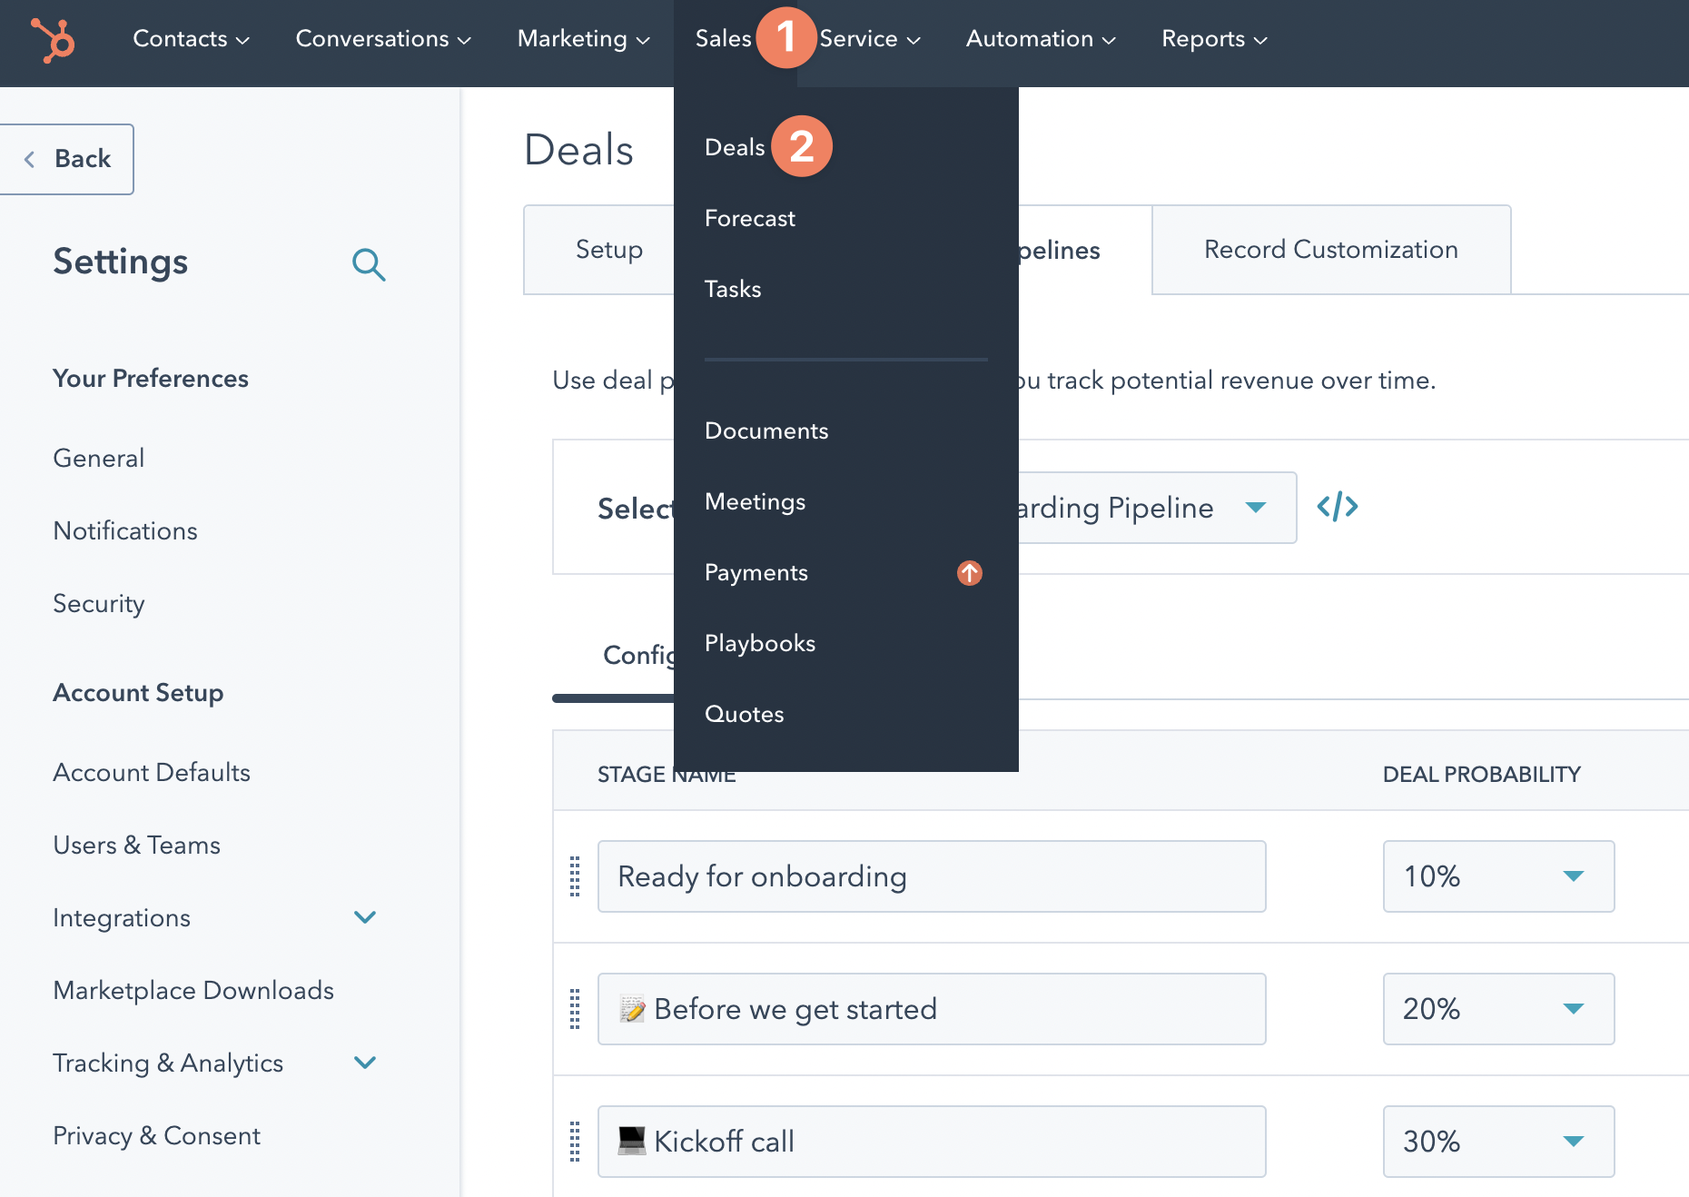The height and width of the screenshot is (1197, 1689).
Task: Select Quotes in the Sales dropdown
Action: coord(745,714)
